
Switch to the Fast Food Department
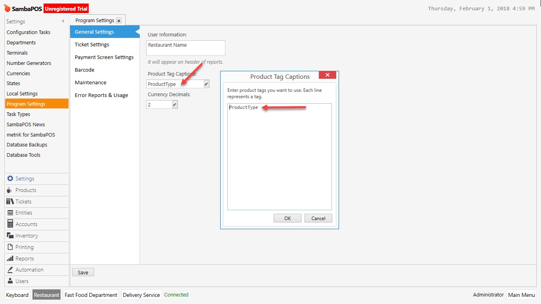[x=91, y=294]
